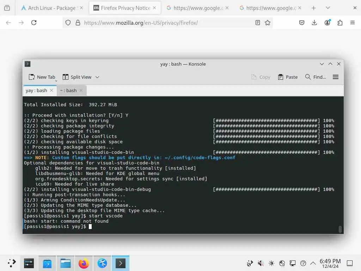The image size is (361, 271).
Task: Click the terminal prompt line with the cursor
Action: click(x=58, y=227)
